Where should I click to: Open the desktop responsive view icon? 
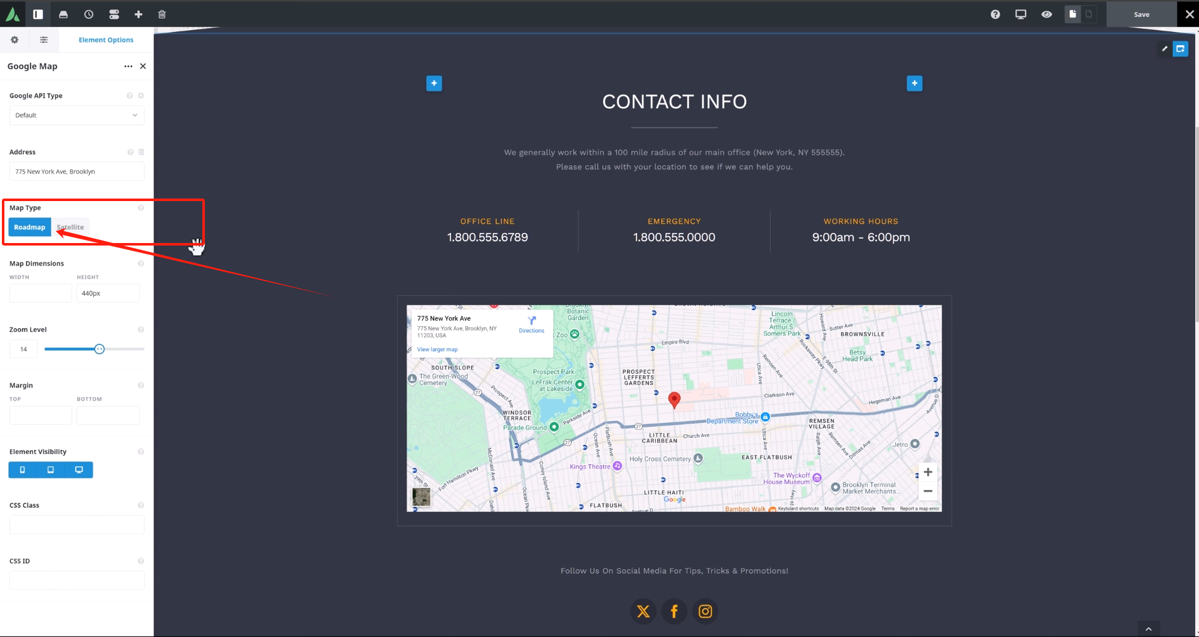click(x=1021, y=14)
